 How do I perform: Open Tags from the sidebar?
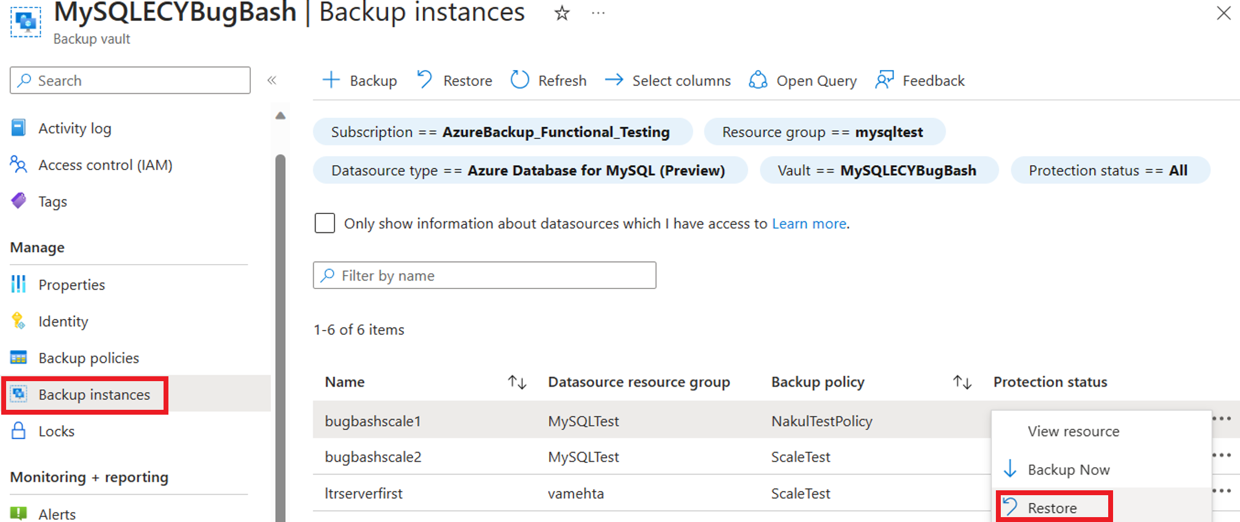tap(52, 201)
